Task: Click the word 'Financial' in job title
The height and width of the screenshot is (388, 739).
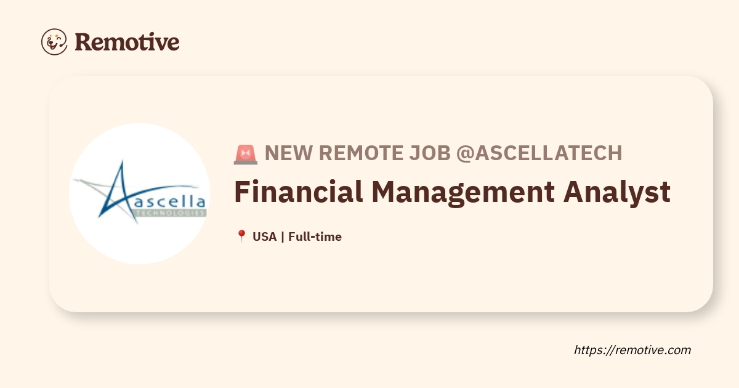Action: pos(297,192)
